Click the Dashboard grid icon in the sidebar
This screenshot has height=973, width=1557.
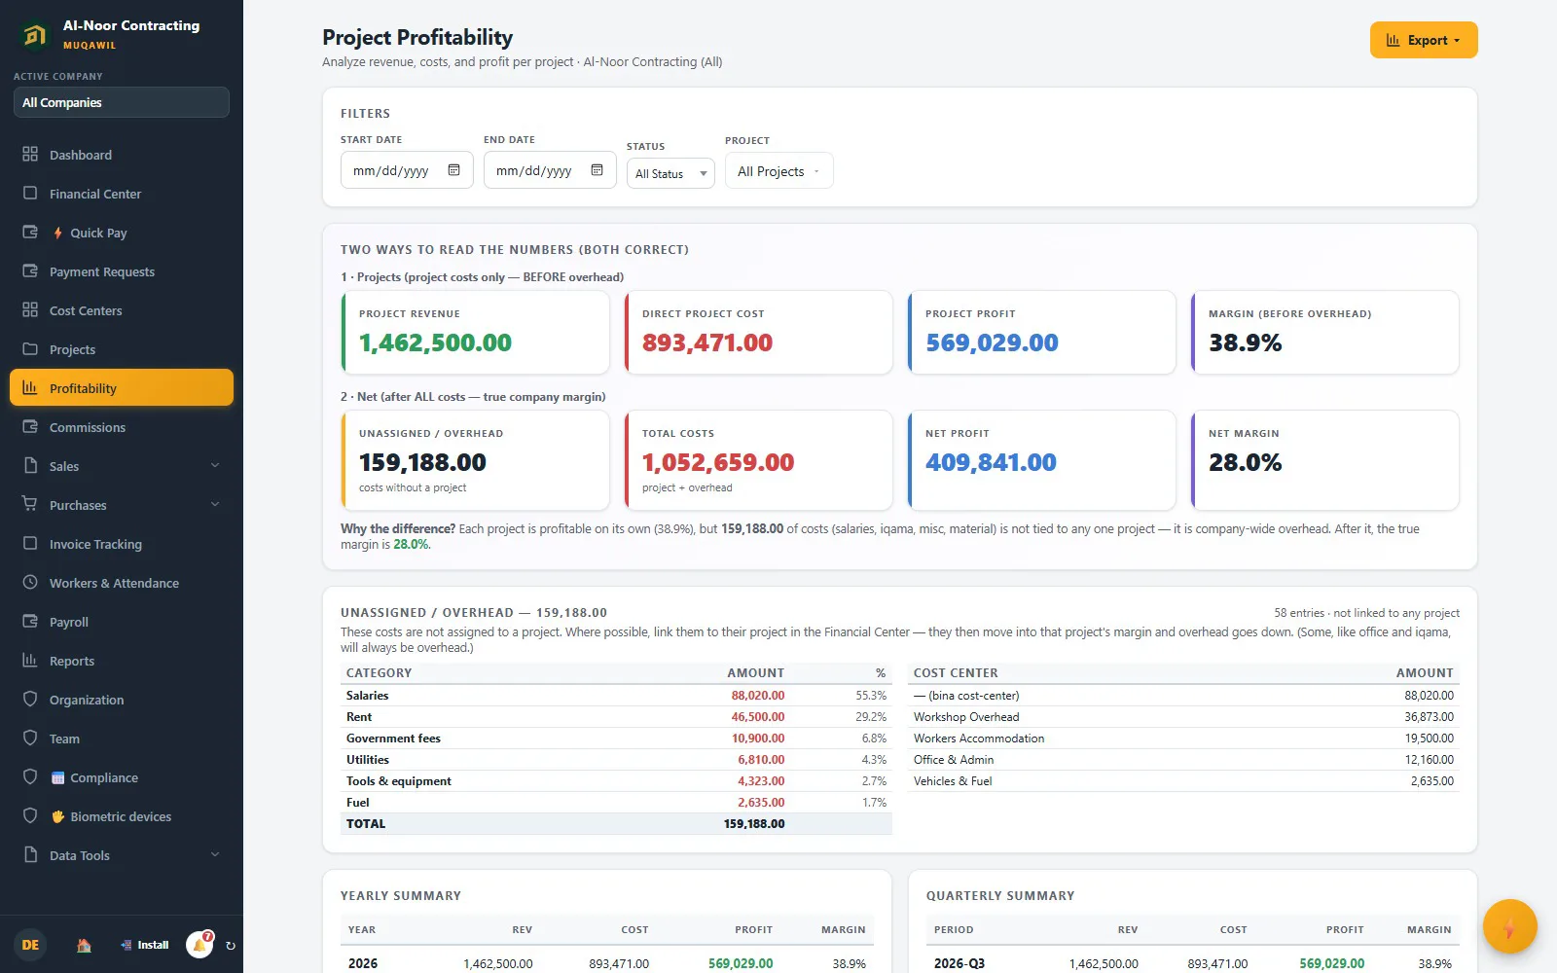(30, 154)
